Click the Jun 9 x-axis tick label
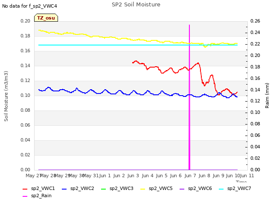 (x=218, y=176)
